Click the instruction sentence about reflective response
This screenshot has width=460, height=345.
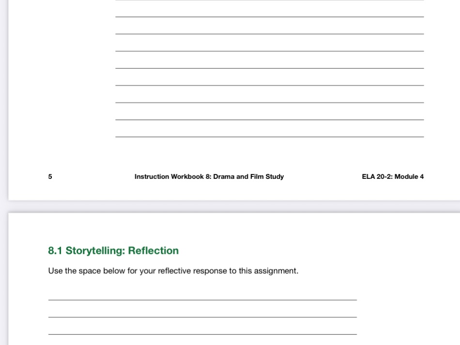tap(173, 271)
